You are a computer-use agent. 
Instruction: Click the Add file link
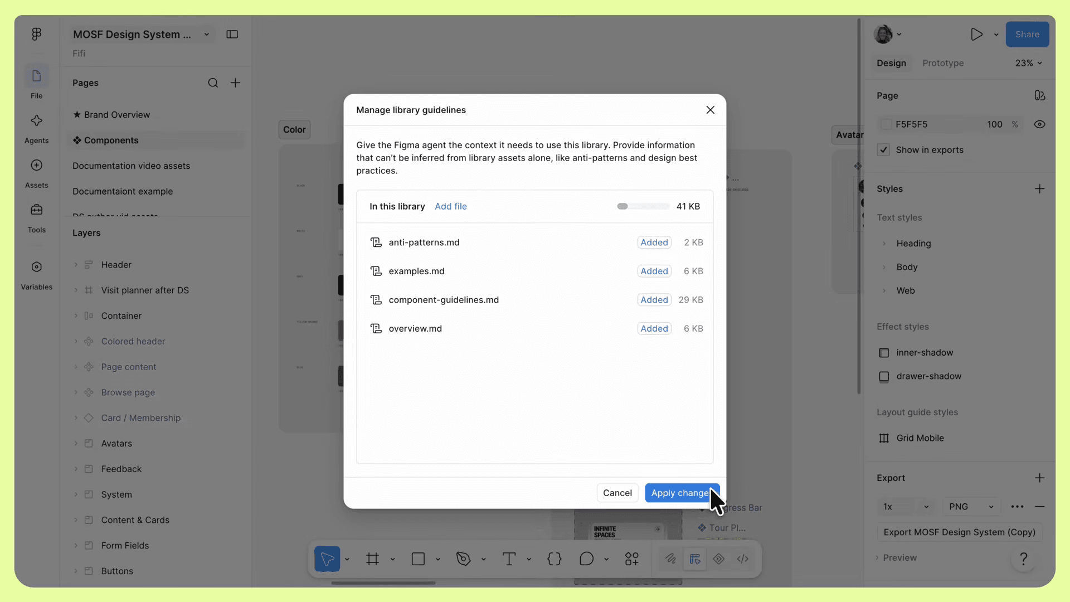tap(451, 206)
